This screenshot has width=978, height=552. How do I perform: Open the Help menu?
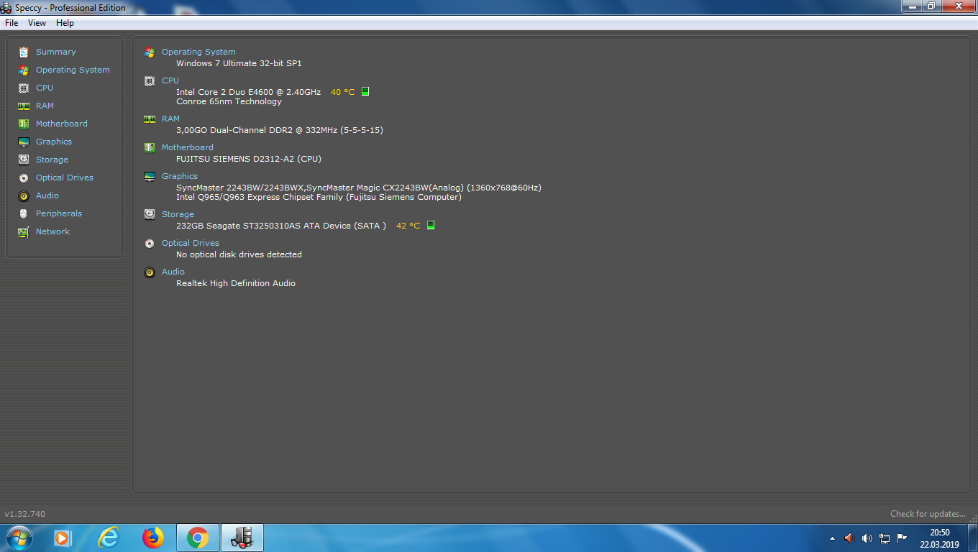[65, 23]
